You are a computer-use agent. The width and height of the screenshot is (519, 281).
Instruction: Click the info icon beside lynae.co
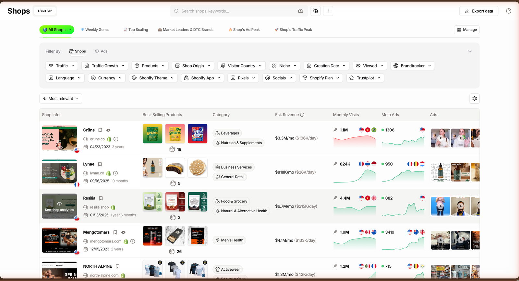[x=115, y=173]
